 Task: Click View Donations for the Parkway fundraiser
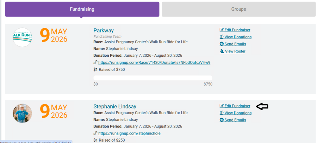click(x=238, y=37)
